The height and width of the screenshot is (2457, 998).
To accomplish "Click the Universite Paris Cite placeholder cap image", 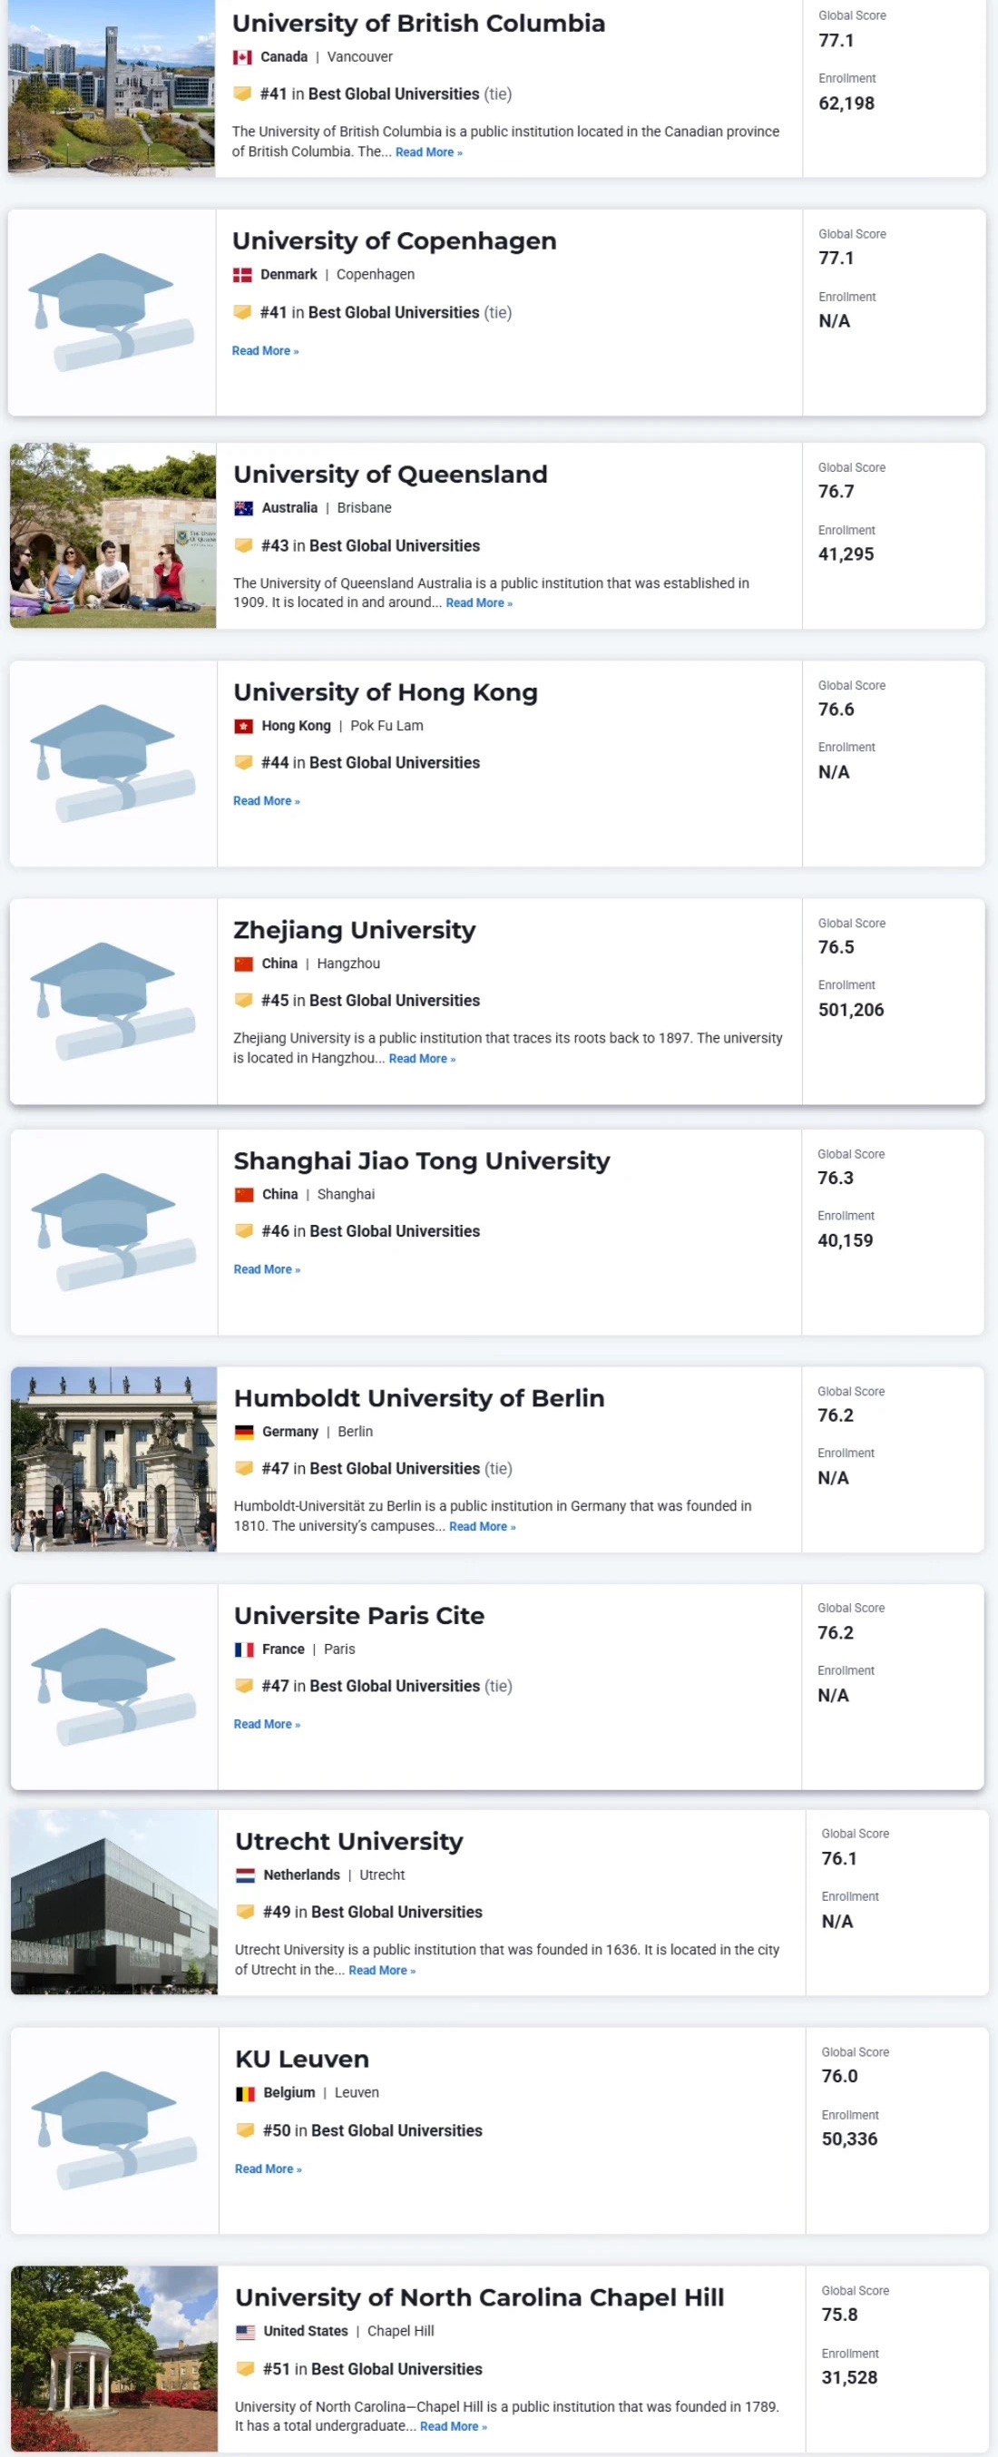I will click(x=114, y=1688).
